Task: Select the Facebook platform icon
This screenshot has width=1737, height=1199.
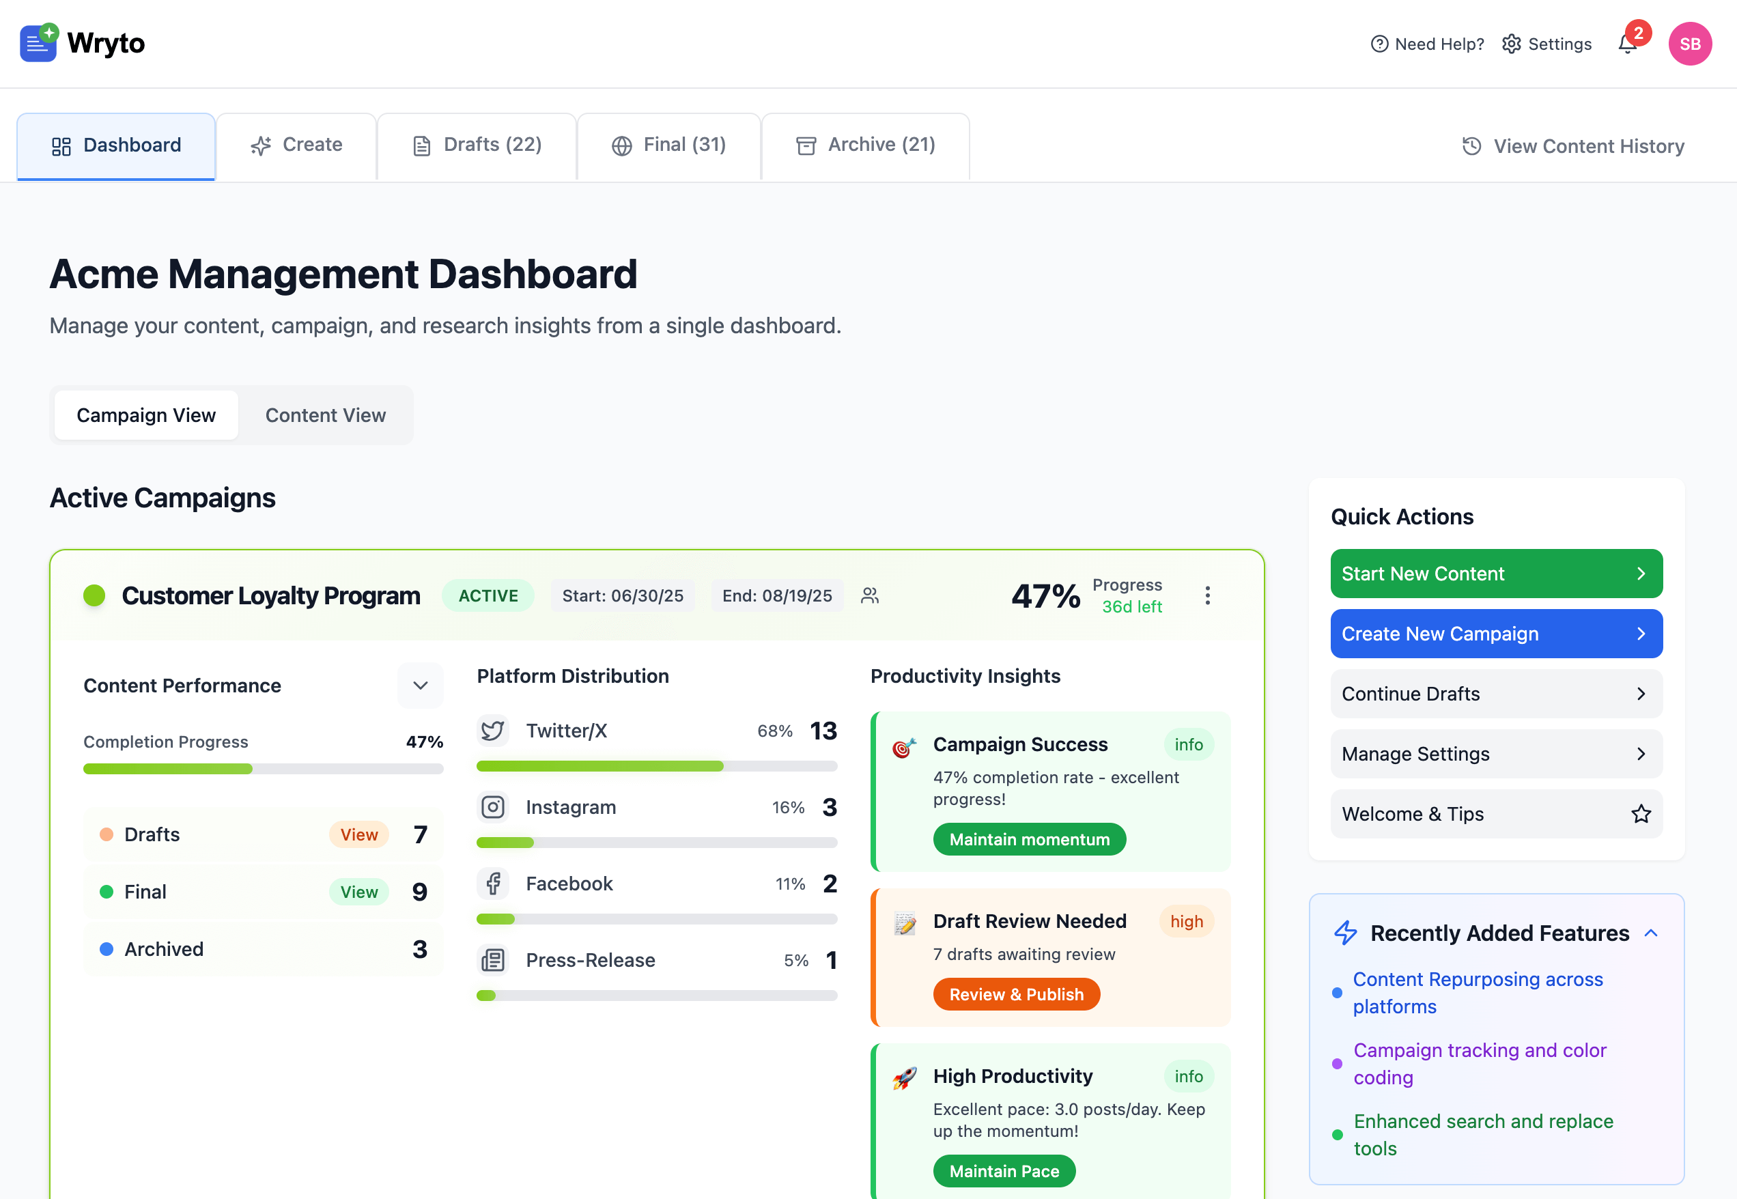Action: pos(493,884)
